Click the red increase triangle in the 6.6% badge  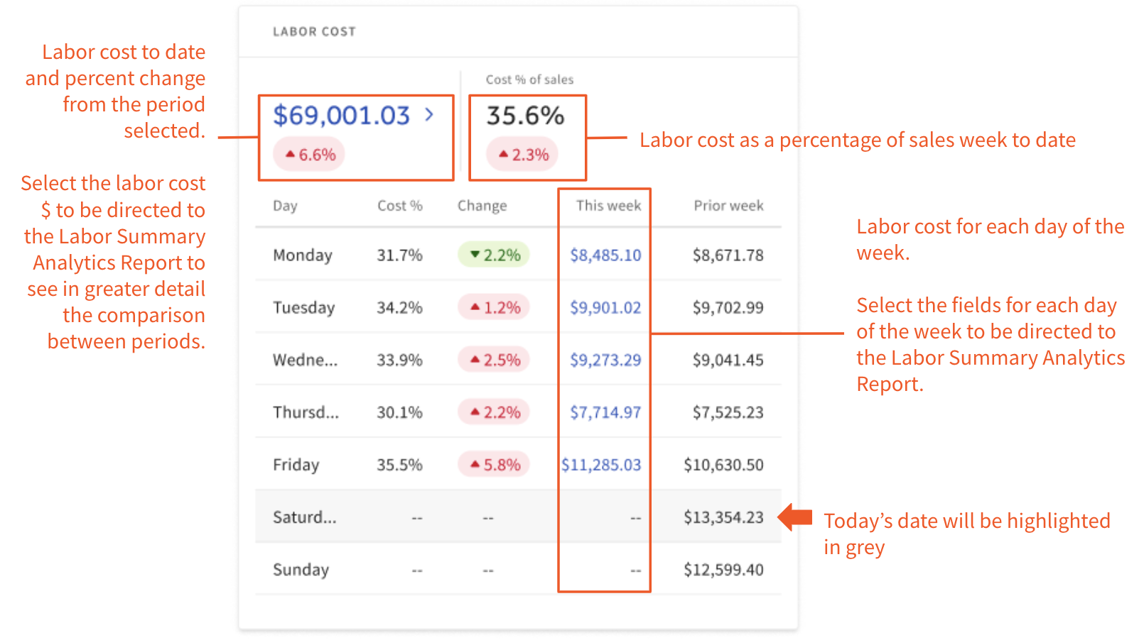point(291,153)
